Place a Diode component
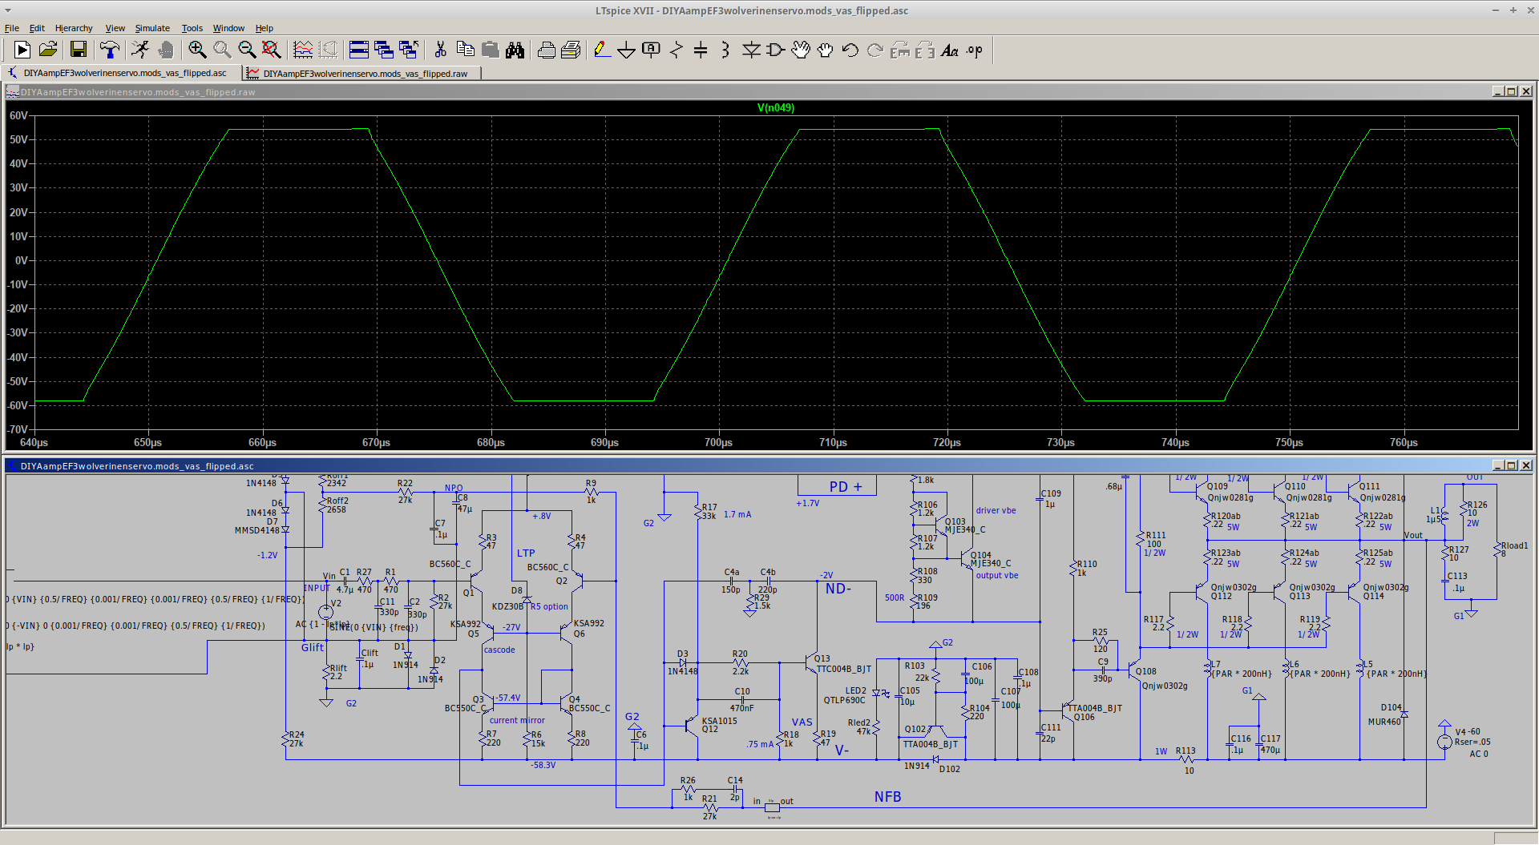1539x845 pixels. [751, 50]
